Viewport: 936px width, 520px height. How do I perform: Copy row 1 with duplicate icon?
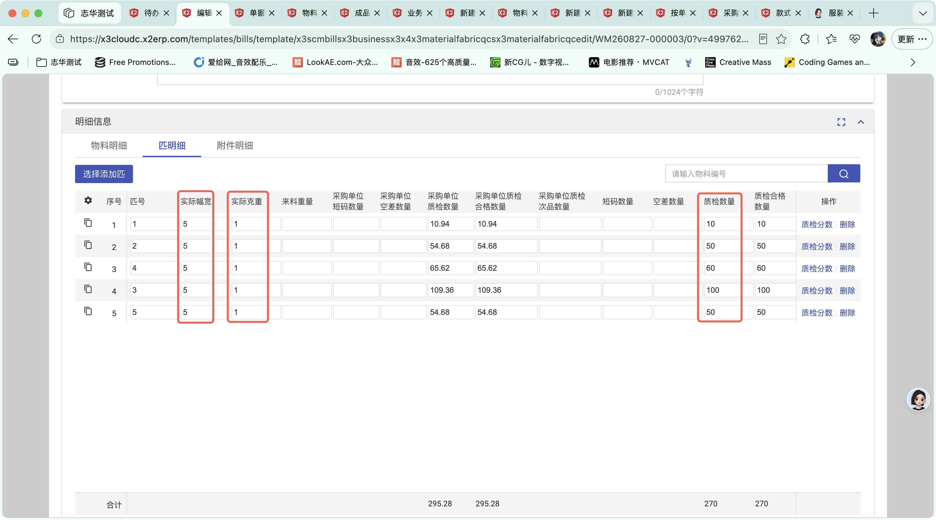click(88, 223)
